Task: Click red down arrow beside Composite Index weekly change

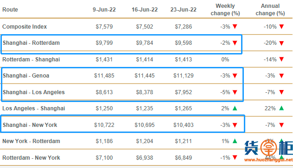Action: tap(235, 27)
